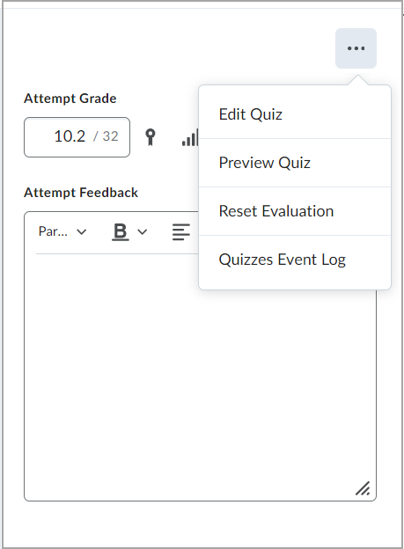Open the three-dot more actions menu

(356, 48)
